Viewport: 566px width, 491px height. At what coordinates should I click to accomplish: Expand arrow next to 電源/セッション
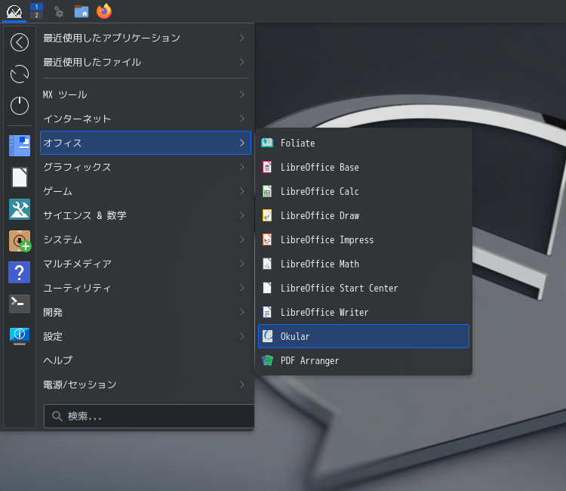click(242, 384)
